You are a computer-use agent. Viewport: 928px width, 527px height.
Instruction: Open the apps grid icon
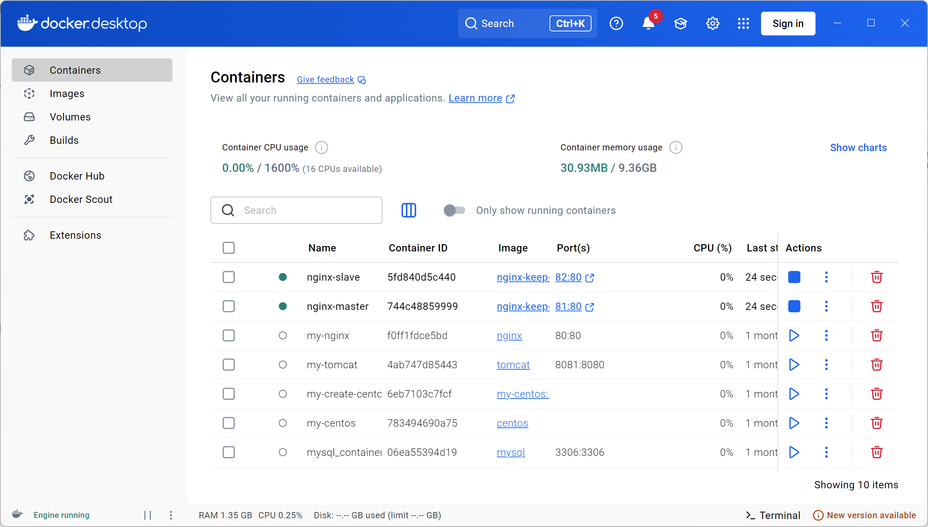(x=743, y=23)
